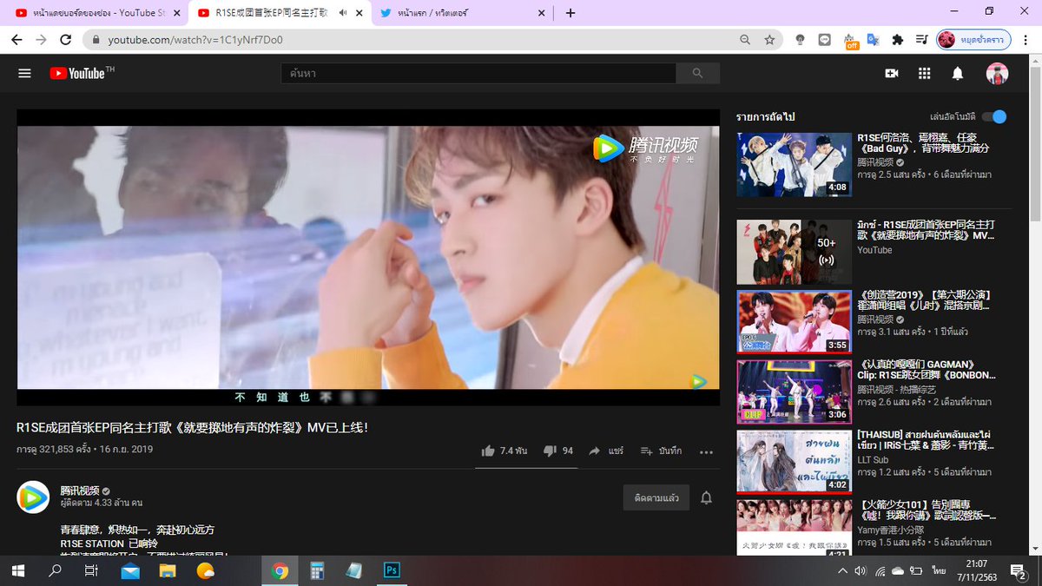Click the 321,853 view count text
Screen dimensions: 1042x586
coord(55,450)
